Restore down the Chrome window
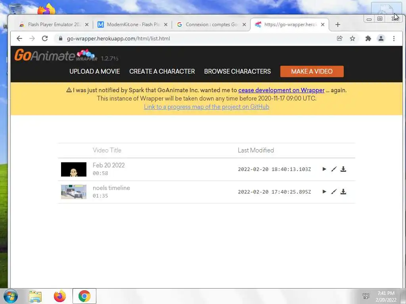Viewport: 406px width, 304px height. pyautogui.click(x=380, y=19)
